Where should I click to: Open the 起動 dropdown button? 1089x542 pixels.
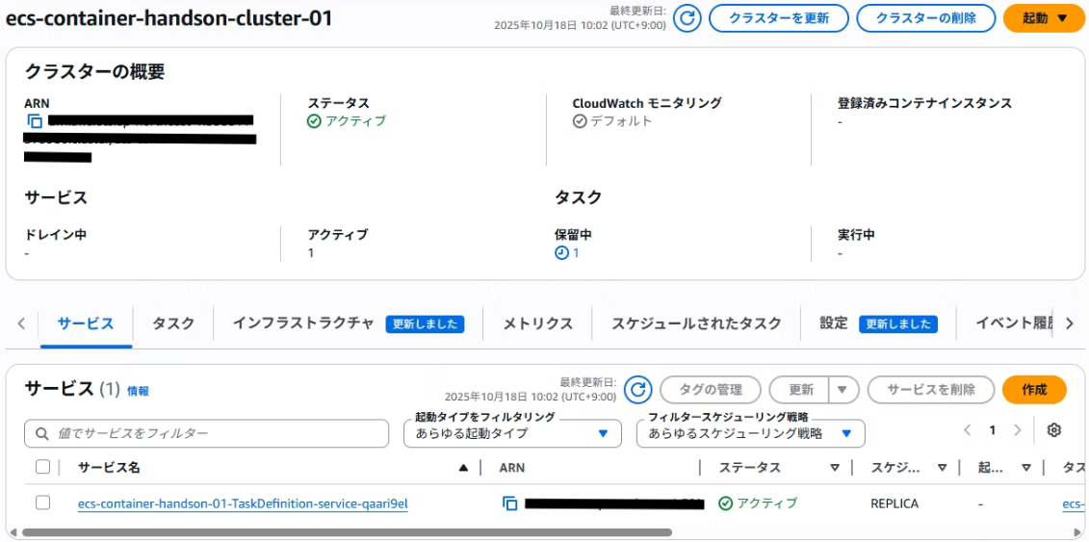1044,18
